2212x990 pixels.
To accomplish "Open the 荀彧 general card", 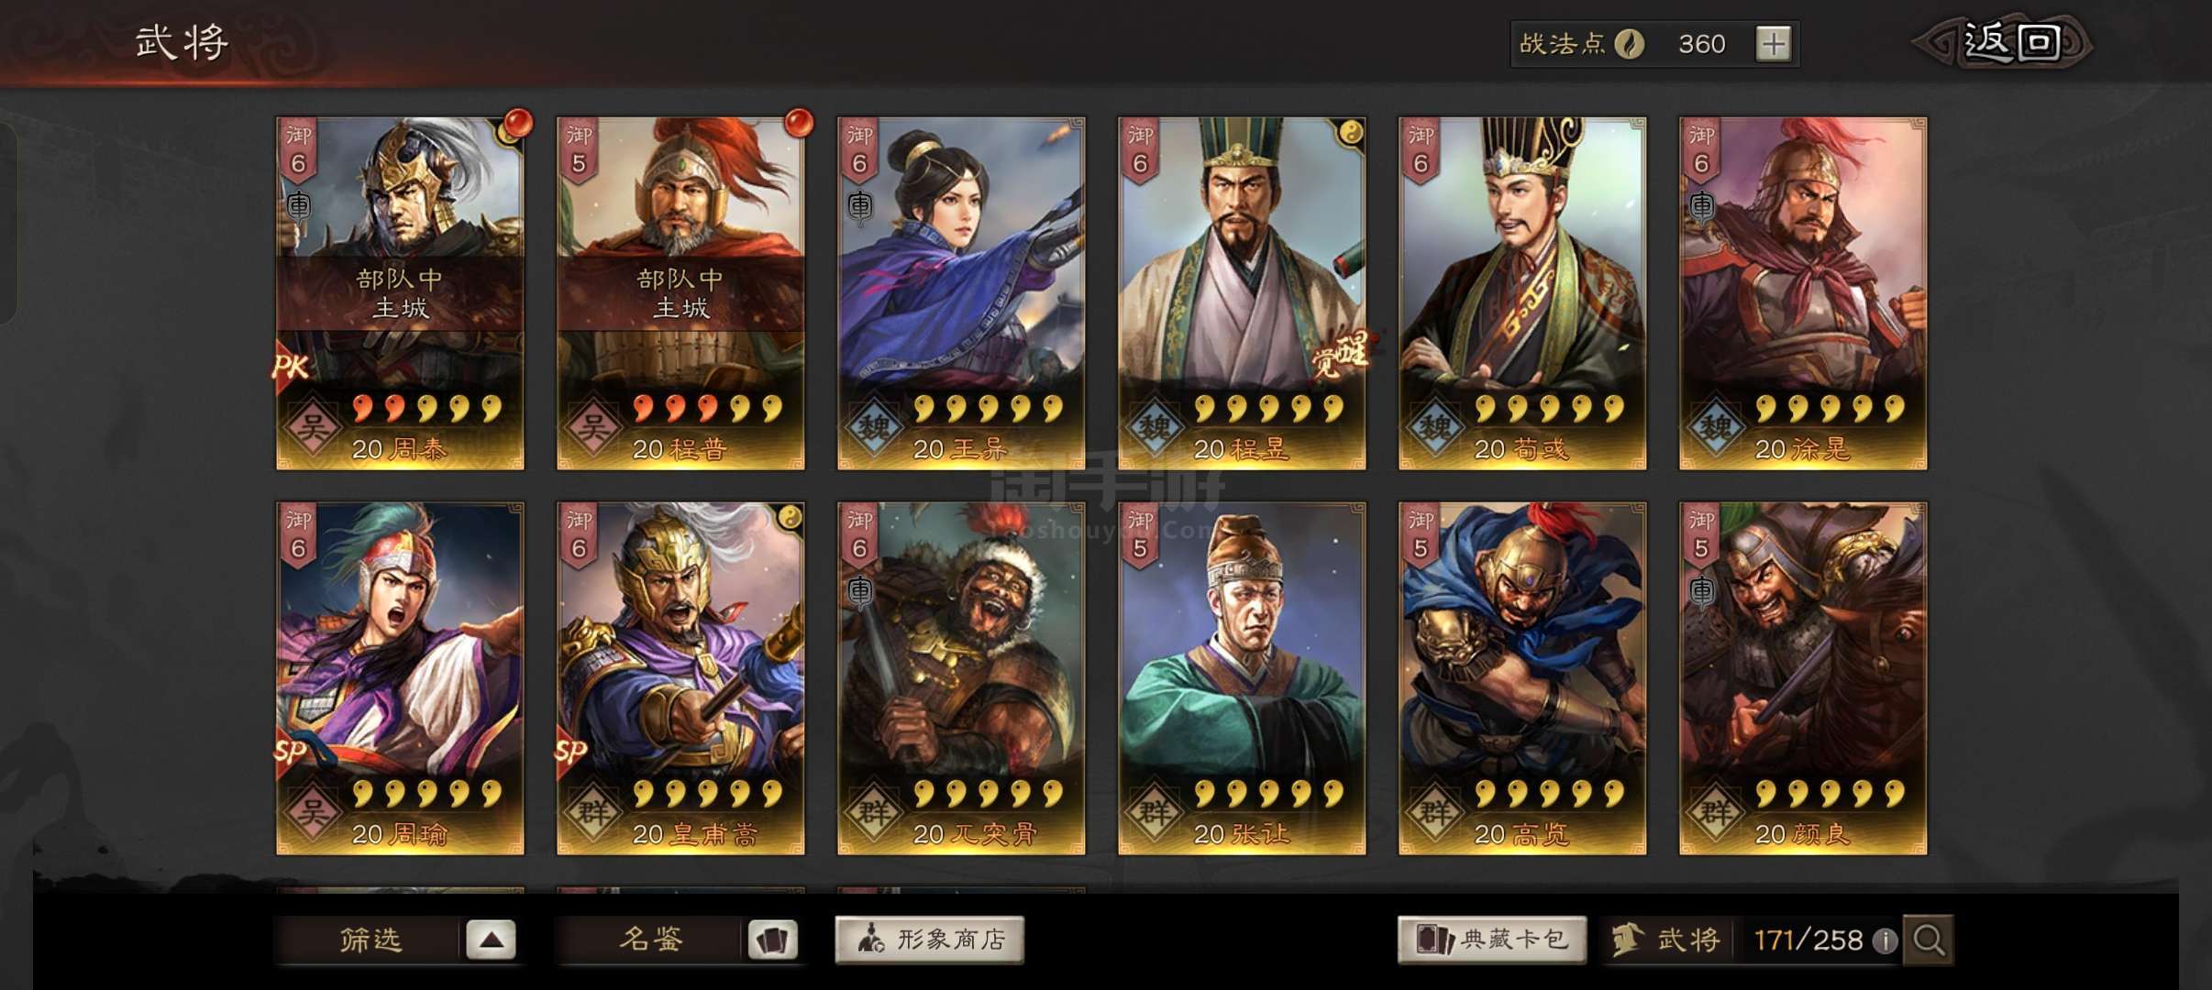I will pyautogui.click(x=1522, y=293).
